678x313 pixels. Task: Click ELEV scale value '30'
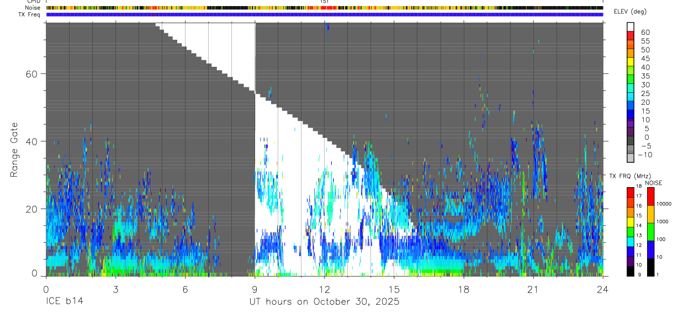[x=645, y=84]
